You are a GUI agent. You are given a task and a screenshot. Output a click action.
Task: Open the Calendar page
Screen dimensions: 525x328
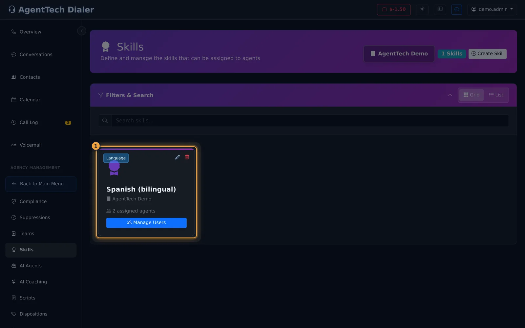tap(41, 100)
